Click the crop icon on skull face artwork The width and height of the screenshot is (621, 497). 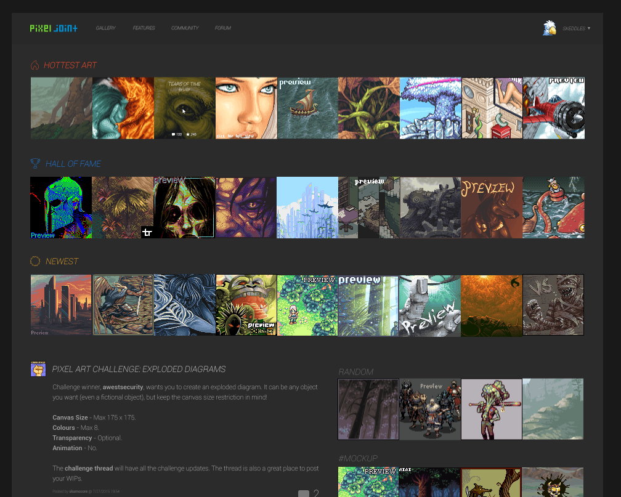(x=147, y=232)
